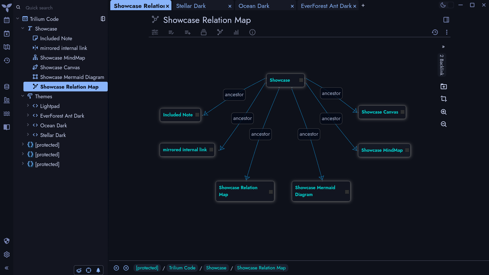
Task: Open recent changes from the sidebar
Action: (x=7, y=61)
